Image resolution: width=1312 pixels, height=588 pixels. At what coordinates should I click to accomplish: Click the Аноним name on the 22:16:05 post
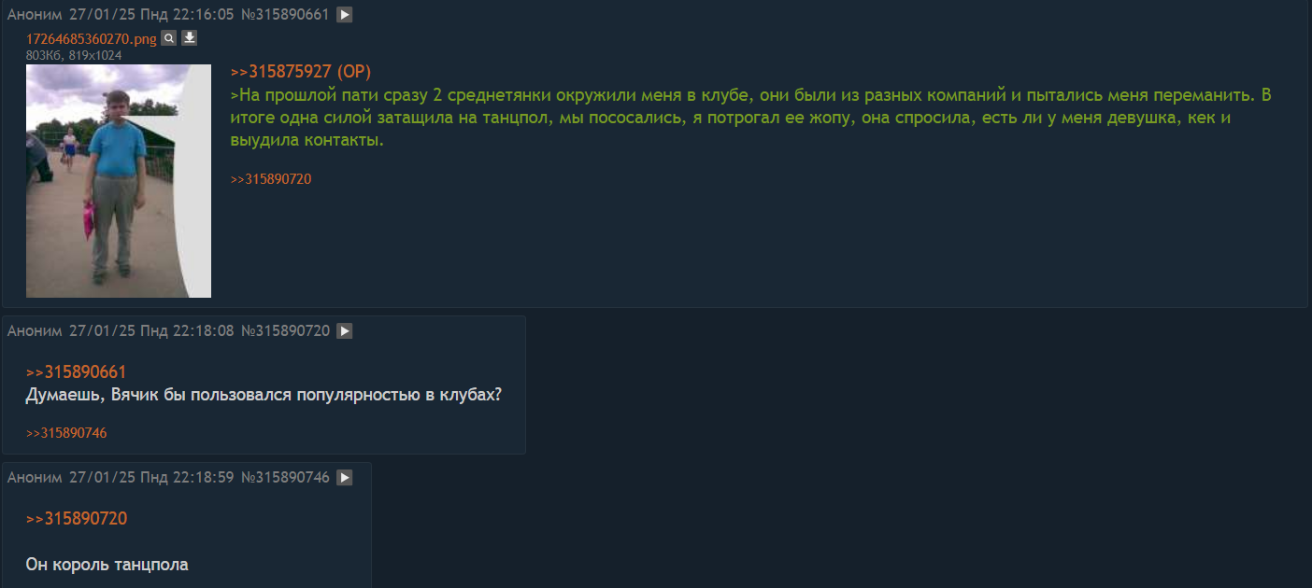tap(35, 15)
